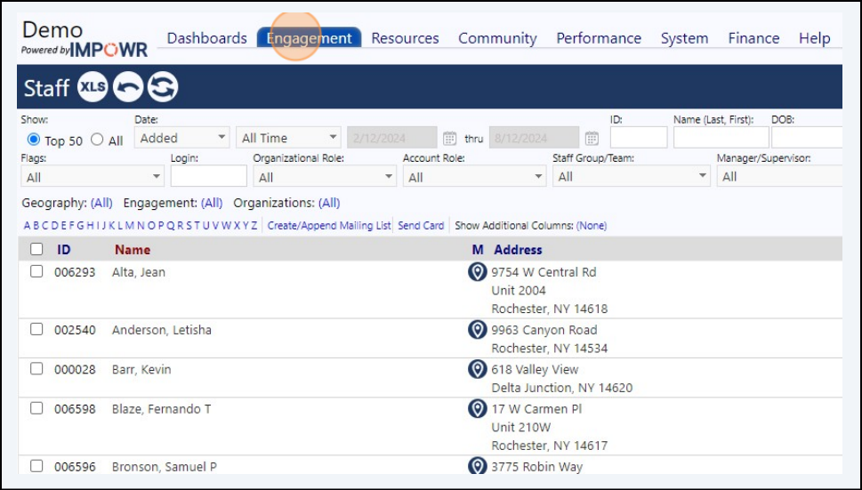This screenshot has height=490, width=862.
Task: Click into the ID input field
Action: coord(639,137)
